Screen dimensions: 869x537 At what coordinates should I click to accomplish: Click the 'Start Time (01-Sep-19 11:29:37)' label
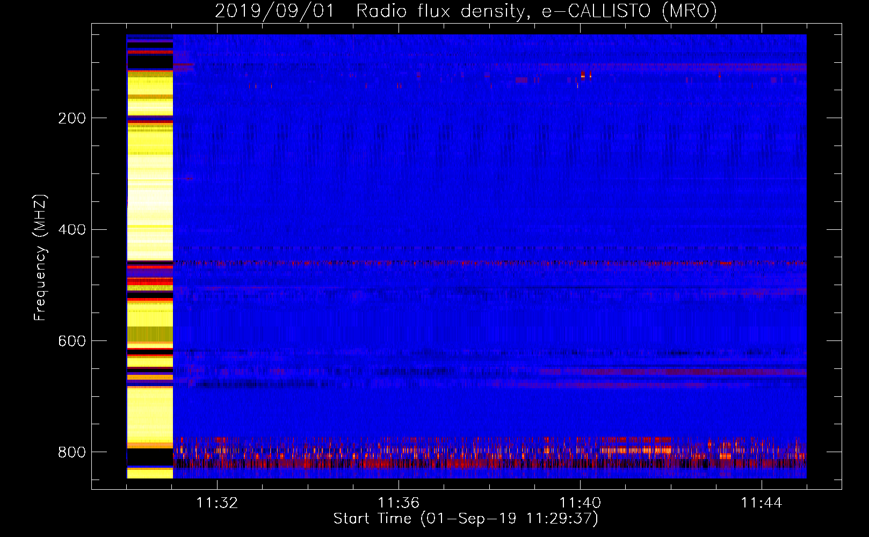[466, 519]
